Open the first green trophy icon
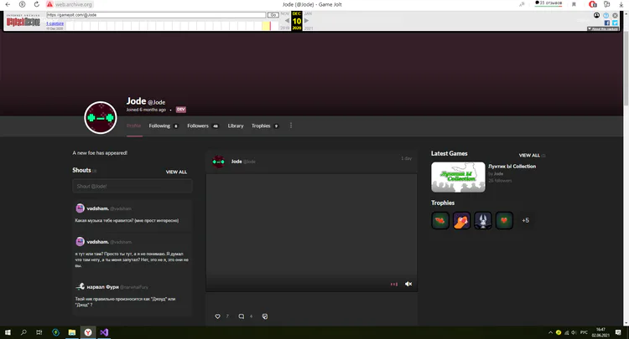Image resolution: width=629 pixels, height=339 pixels. tap(440, 220)
